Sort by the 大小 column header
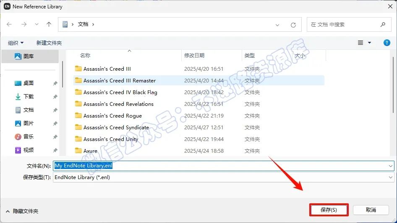This screenshot has height=223, width=397. (x=300, y=56)
